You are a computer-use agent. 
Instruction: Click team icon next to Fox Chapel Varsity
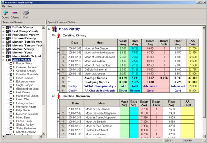pos(10,35)
